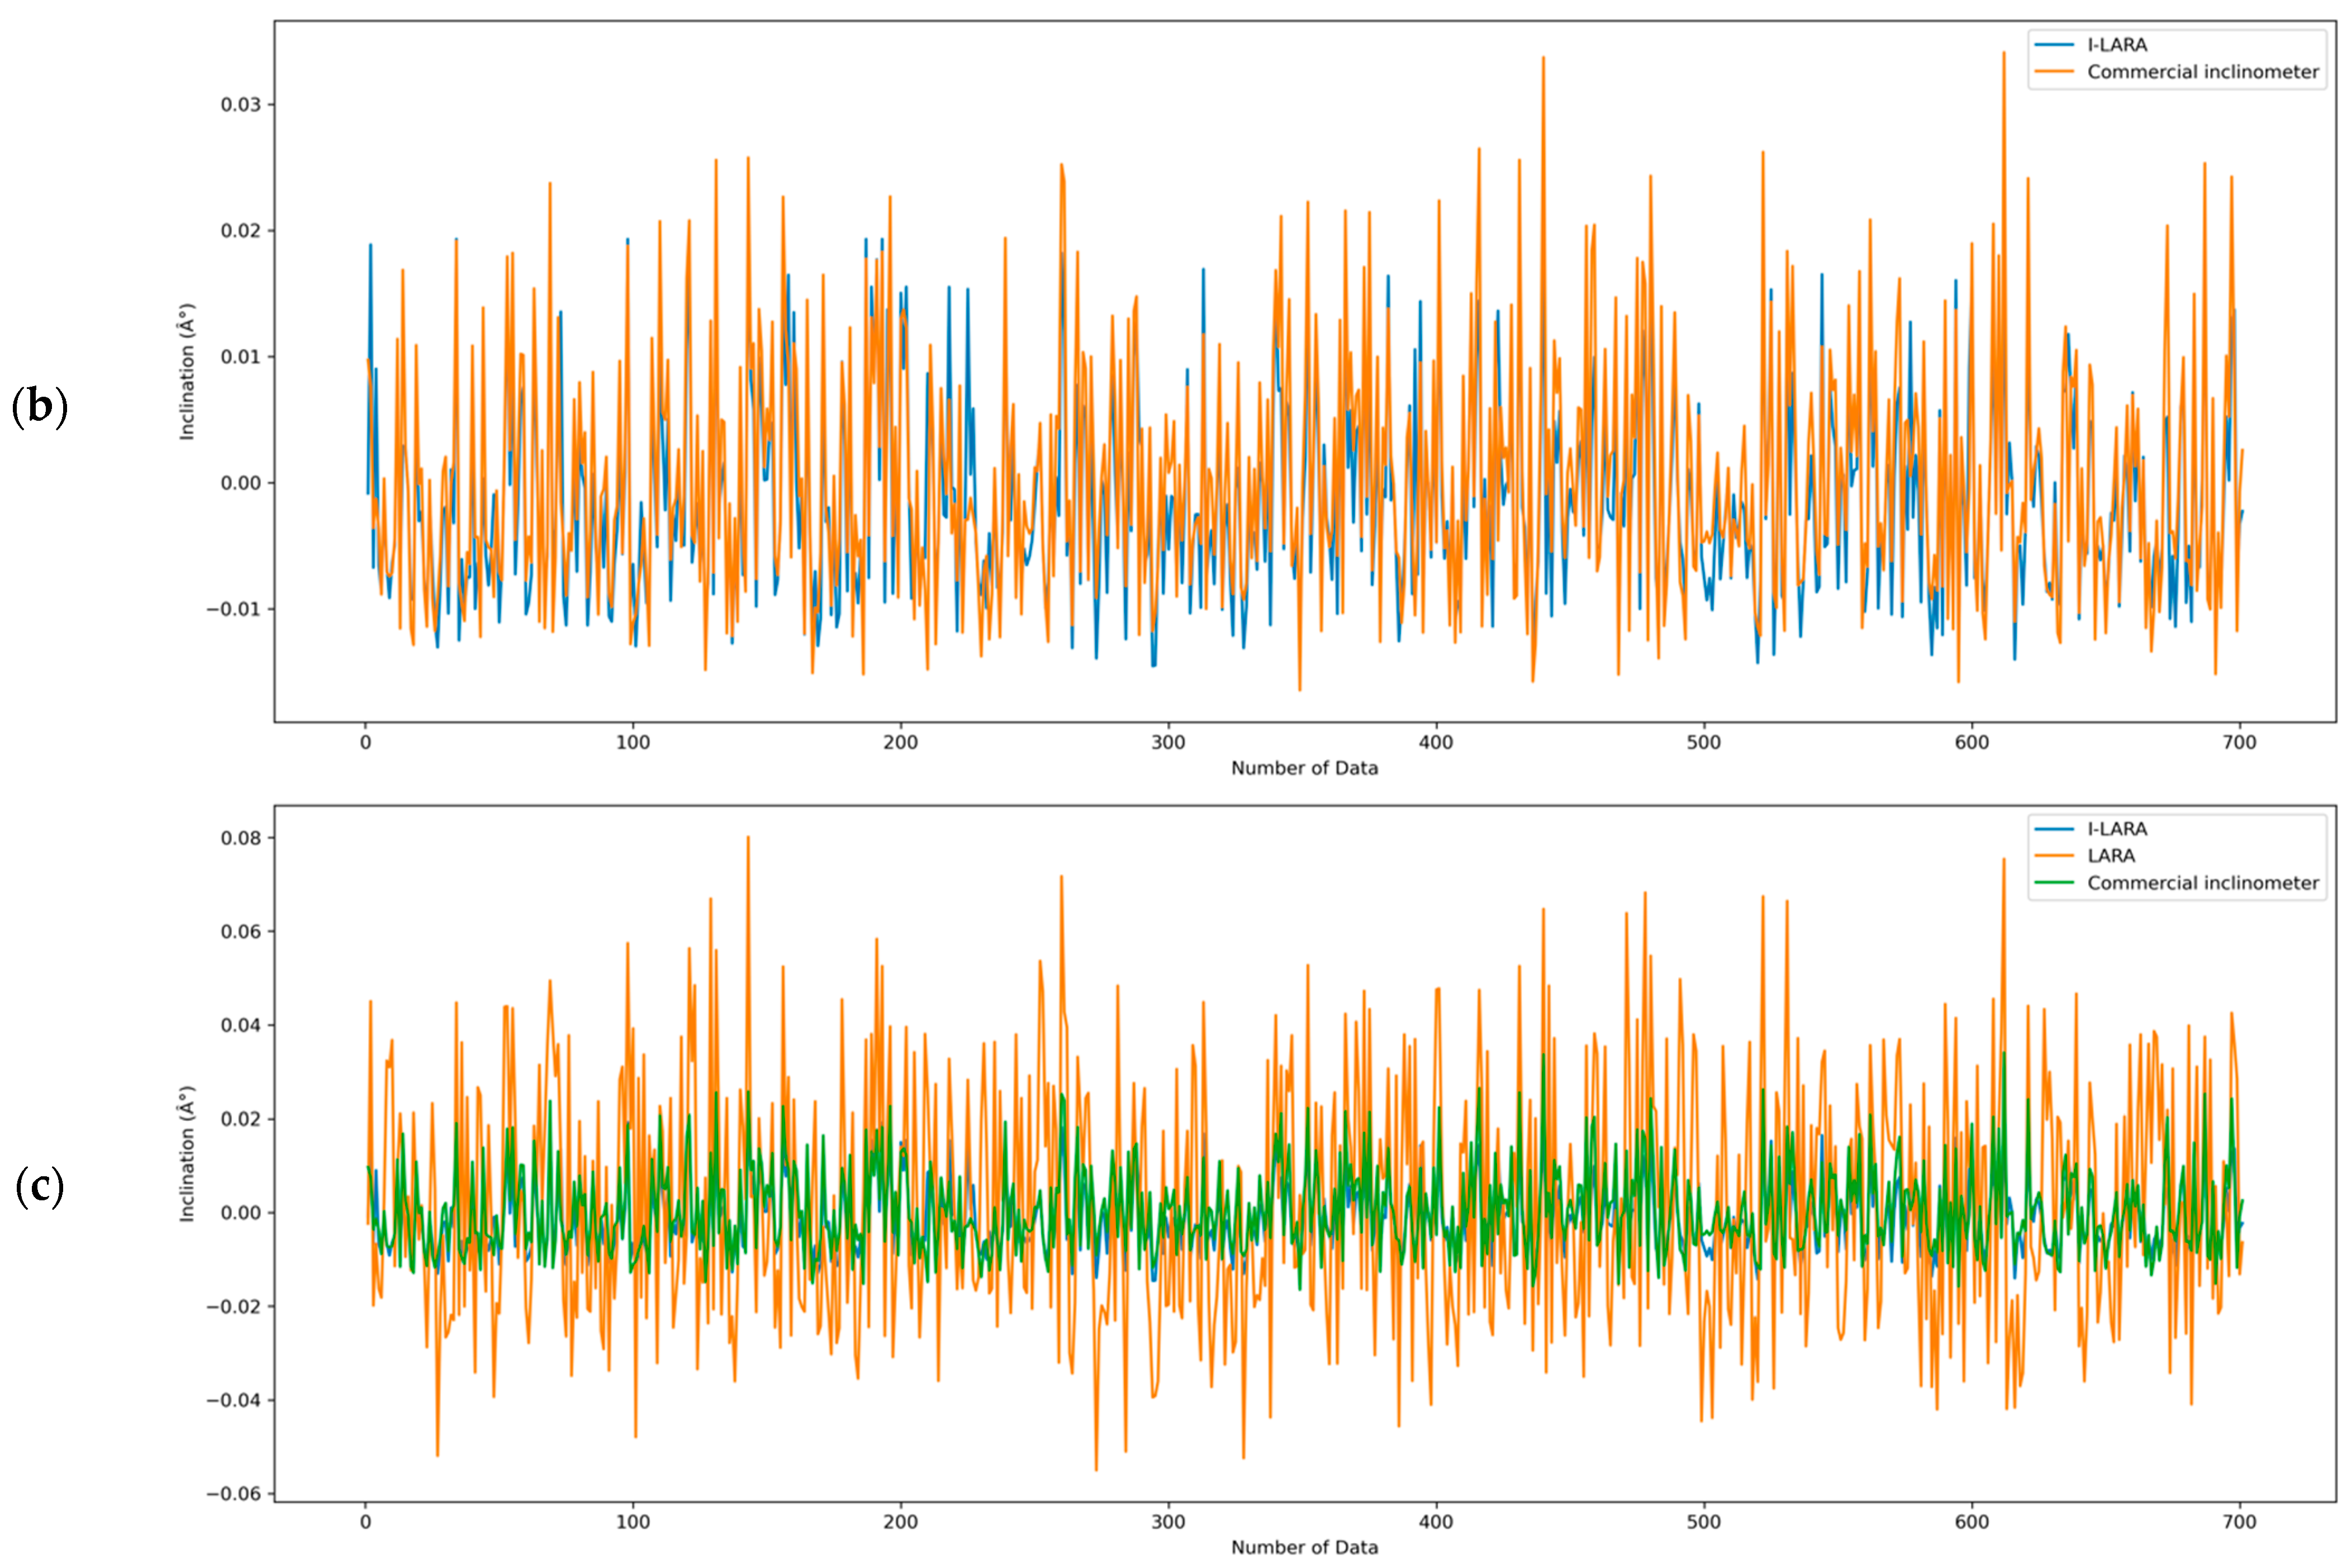Click the orange LARA swatch in bottom legend
The image size is (2351, 1568).
click(x=2053, y=856)
